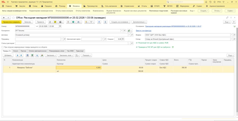Expand the Продавец dropdown arrow

pyautogui.click(x=62, y=39)
